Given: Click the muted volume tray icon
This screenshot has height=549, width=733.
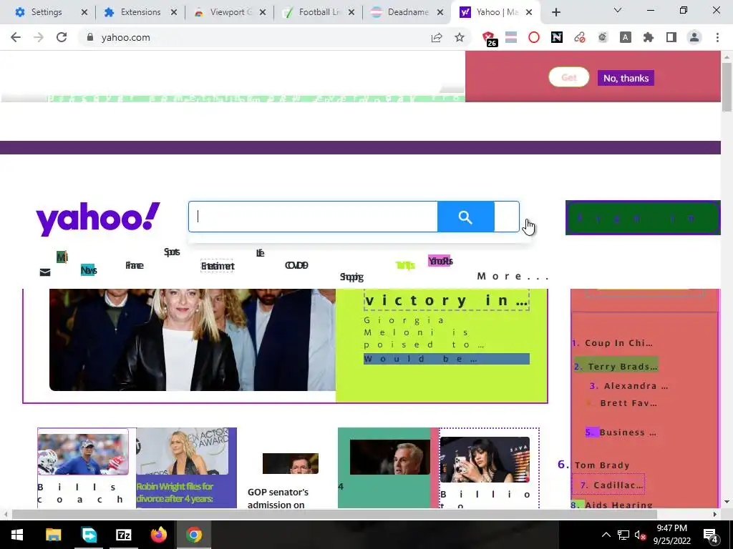Looking at the screenshot, I should 640,535.
